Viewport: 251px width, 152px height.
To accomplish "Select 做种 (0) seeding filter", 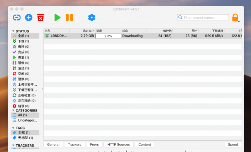I will tap(25, 47).
